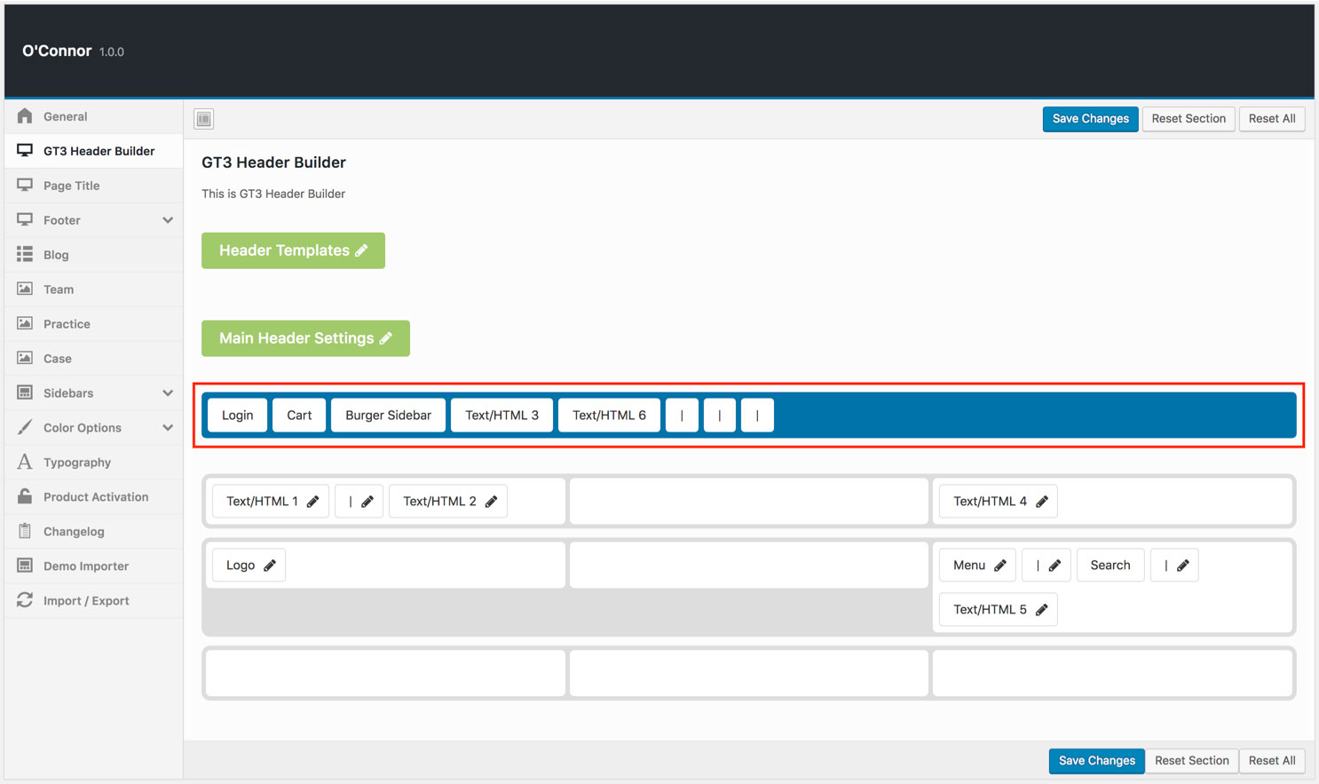The height and width of the screenshot is (784, 1319).
Task: Edit Text/HTML 5 via its pencil icon
Action: 1042,610
